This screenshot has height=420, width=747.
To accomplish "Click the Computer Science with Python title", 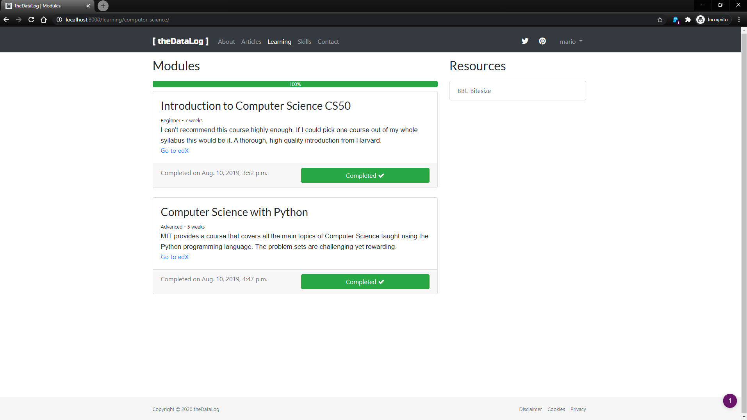I will [x=234, y=212].
